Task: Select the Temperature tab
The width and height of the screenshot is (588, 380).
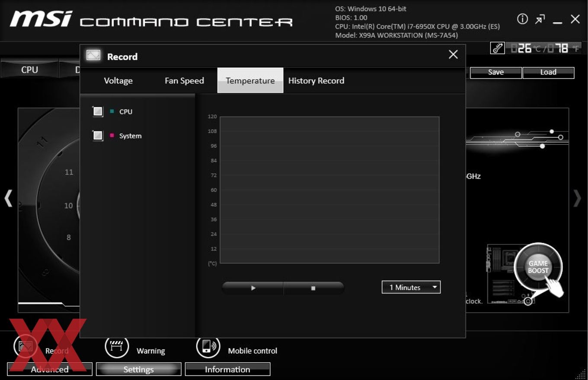Action: coord(250,80)
